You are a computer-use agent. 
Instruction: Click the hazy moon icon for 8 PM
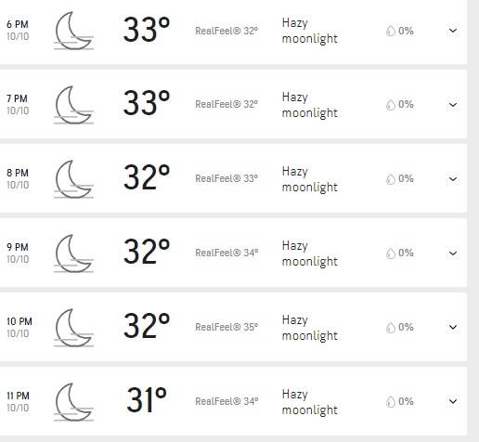point(73,179)
